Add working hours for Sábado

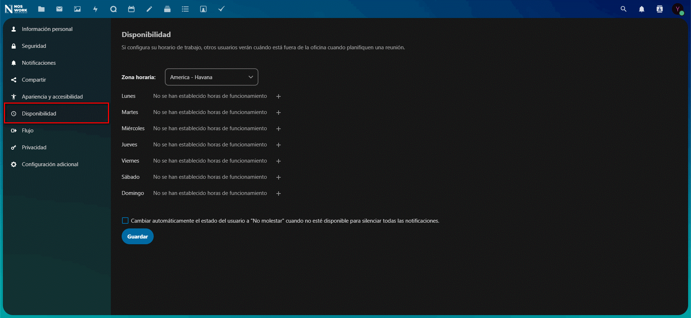279,177
